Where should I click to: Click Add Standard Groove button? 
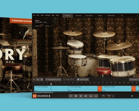(x=53, y=80)
